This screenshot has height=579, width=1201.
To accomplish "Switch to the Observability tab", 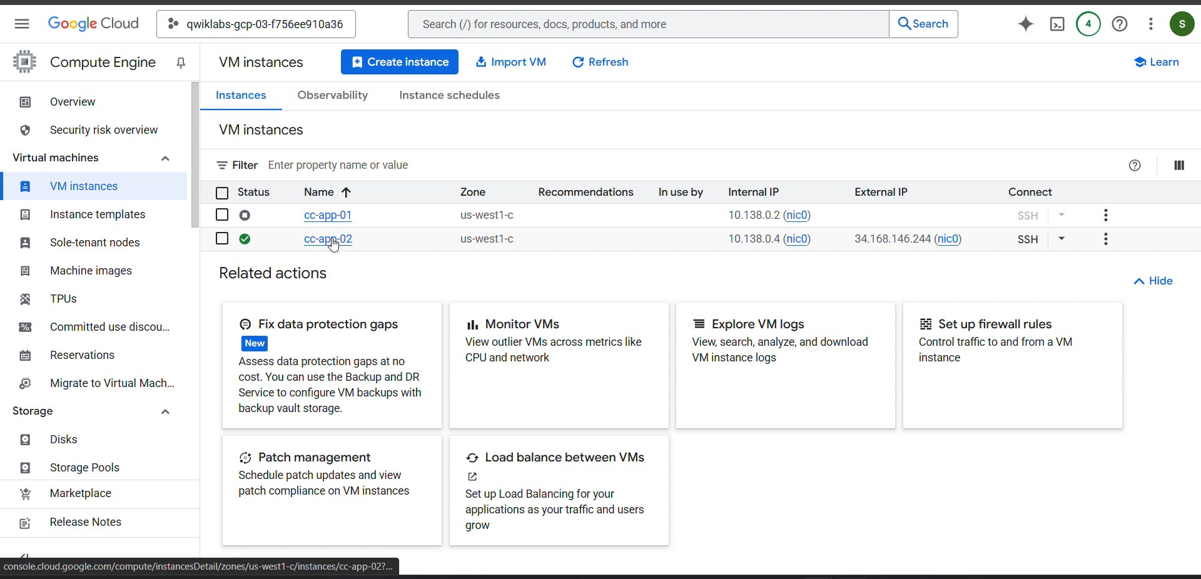I will click(x=333, y=95).
